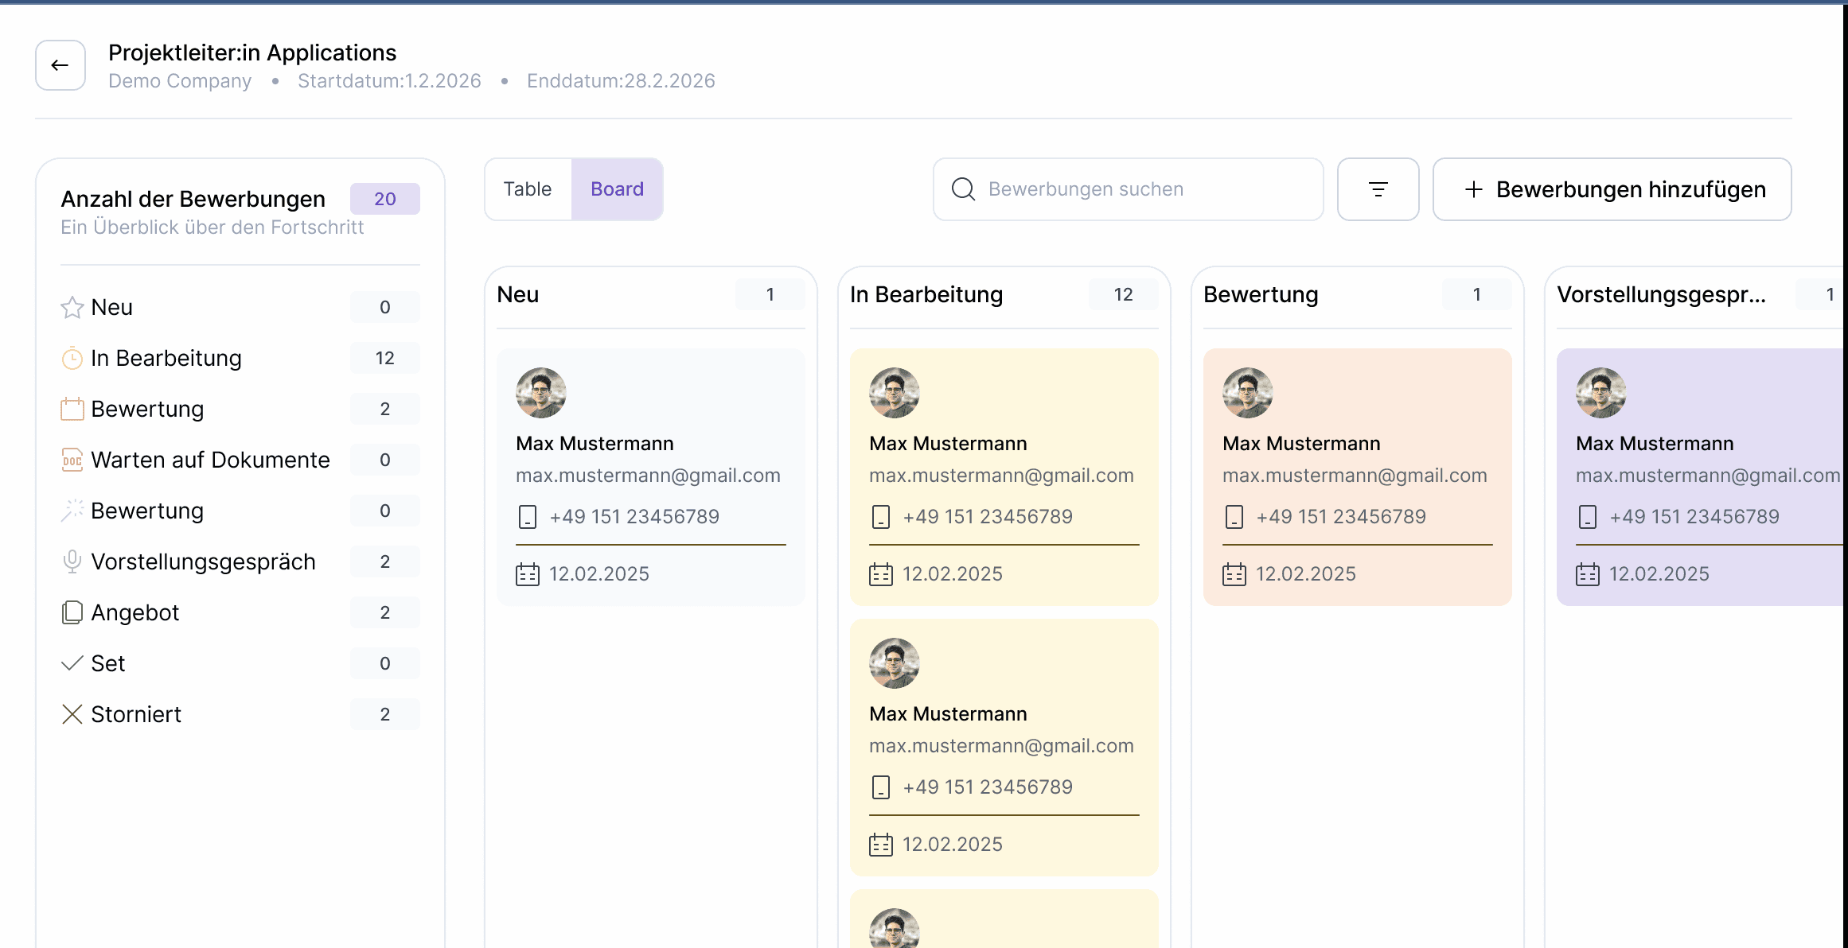Click the total applications count badge 20
Viewport: 1848px width, 948px height.
pos(384,199)
